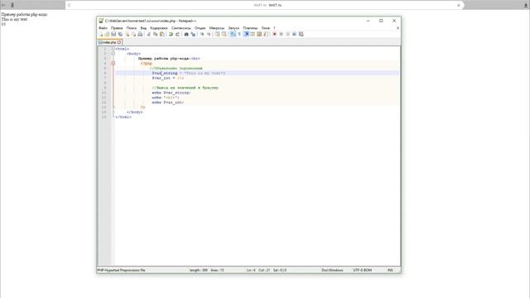Collapse the html fold marker on line 1
Screen dimensions: 530x298
coord(113,49)
